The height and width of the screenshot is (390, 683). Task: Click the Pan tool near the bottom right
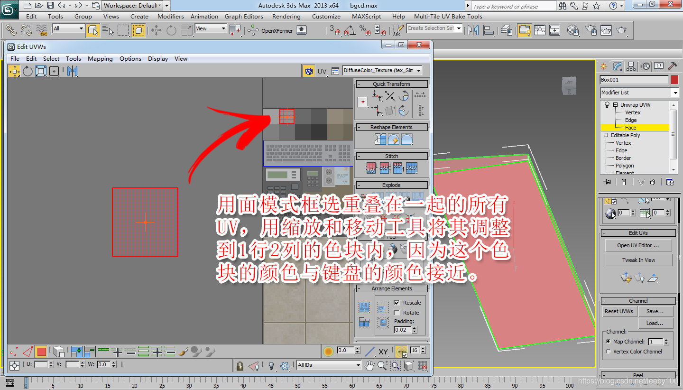pyautogui.click(x=369, y=365)
